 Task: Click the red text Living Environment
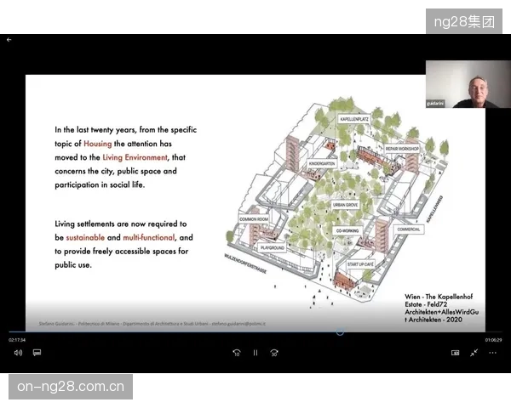(x=135, y=157)
